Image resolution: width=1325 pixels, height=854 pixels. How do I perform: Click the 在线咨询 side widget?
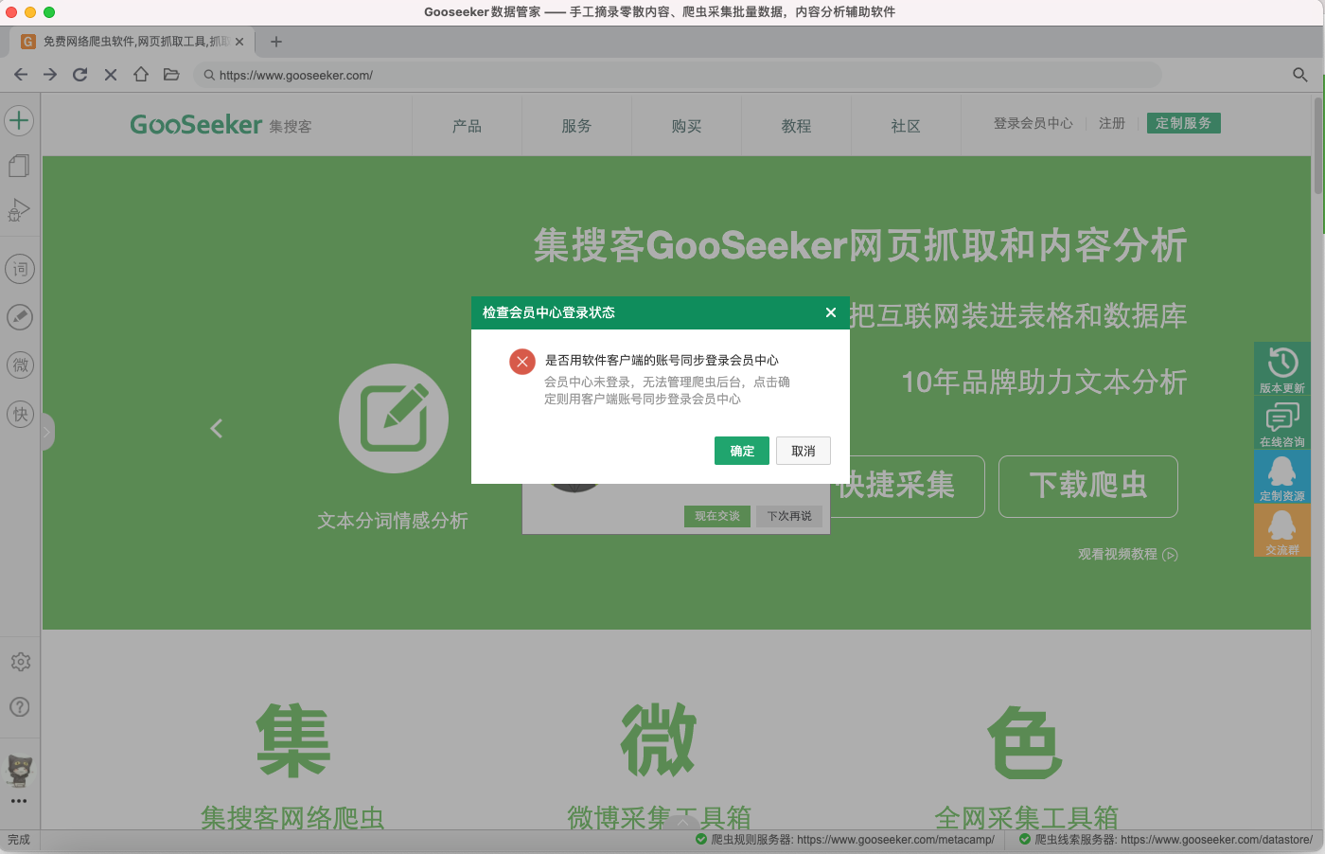click(x=1282, y=422)
